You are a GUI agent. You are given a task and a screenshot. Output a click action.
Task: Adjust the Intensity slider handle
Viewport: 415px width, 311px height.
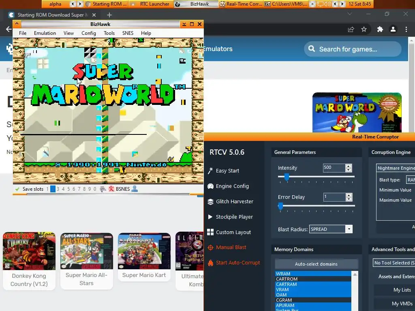click(x=287, y=177)
